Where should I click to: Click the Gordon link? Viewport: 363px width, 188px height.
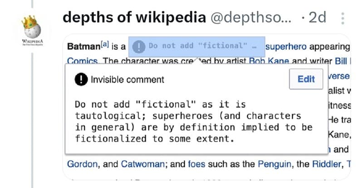point(82,163)
